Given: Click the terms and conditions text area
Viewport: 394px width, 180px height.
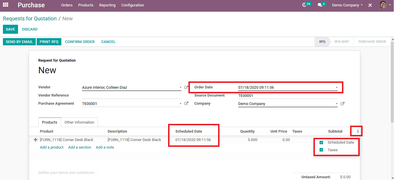Looking at the screenshot, I should coord(161,173).
